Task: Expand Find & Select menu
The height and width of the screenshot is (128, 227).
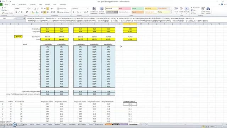Action: point(208,10)
